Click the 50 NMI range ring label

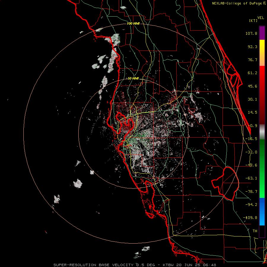click(133, 79)
